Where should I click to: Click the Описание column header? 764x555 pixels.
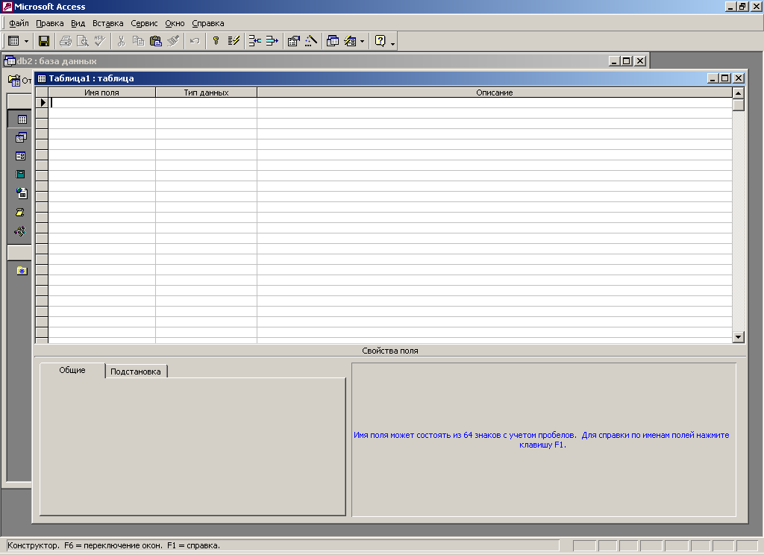pyautogui.click(x=495, y=92)
